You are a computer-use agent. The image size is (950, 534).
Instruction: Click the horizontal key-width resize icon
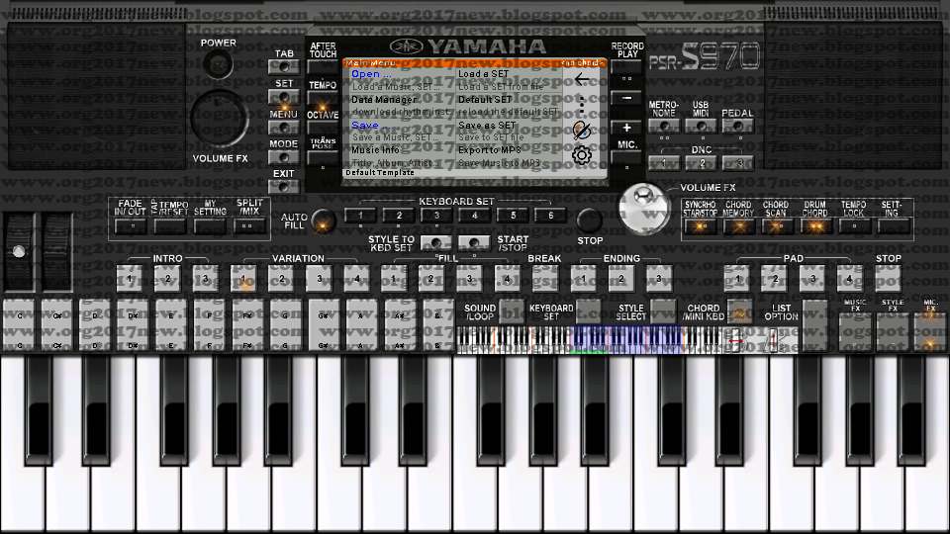pos(735,340)
